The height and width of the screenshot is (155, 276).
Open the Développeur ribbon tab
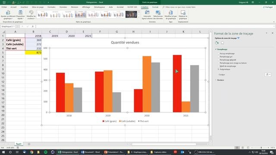coord(100,7)
